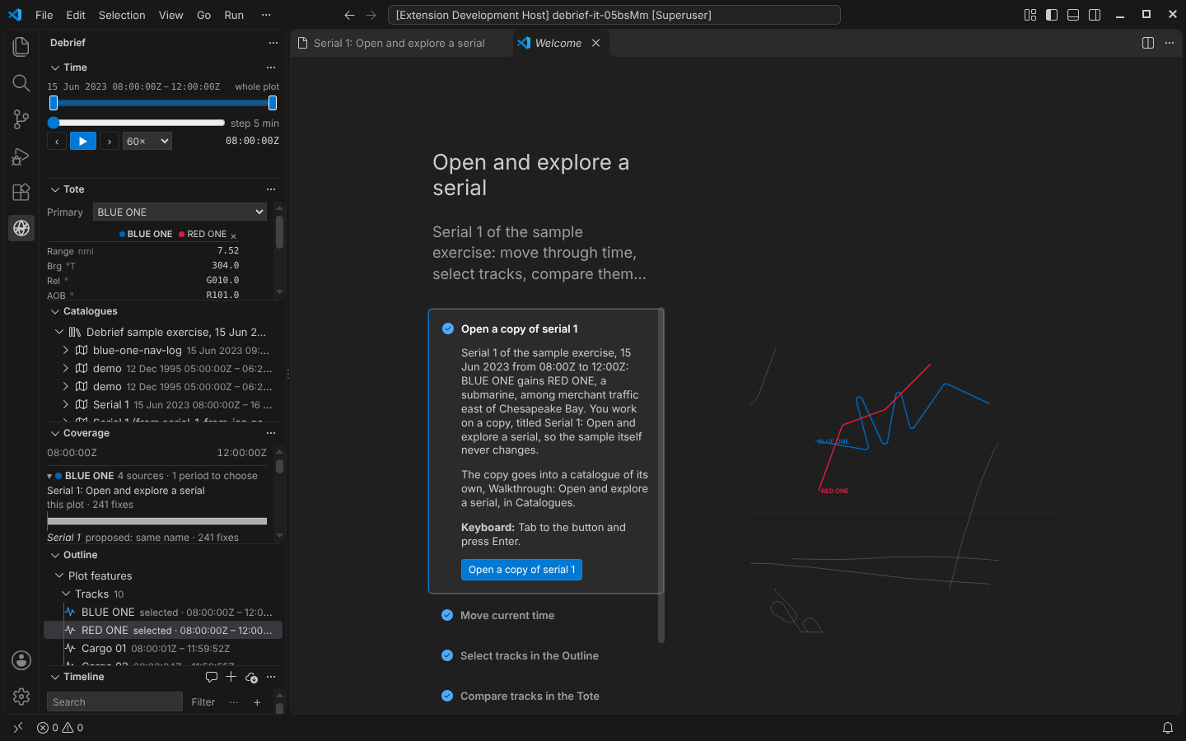The height and width of the screenshot is (741, 1186).
Task: Click the Customize Layout icon
Action: click(x=1030, y=15)
